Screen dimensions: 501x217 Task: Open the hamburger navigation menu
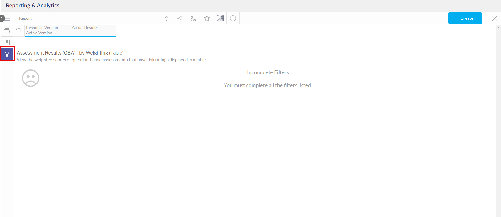(x=8, y=18)
